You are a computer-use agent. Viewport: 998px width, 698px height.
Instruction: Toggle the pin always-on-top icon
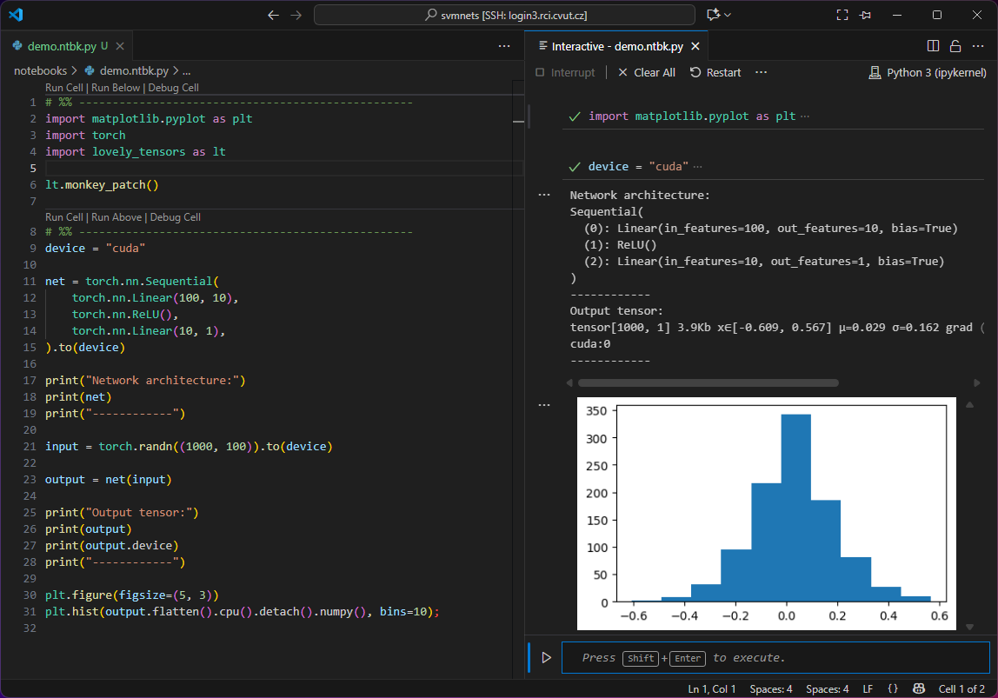click(865, 15)
